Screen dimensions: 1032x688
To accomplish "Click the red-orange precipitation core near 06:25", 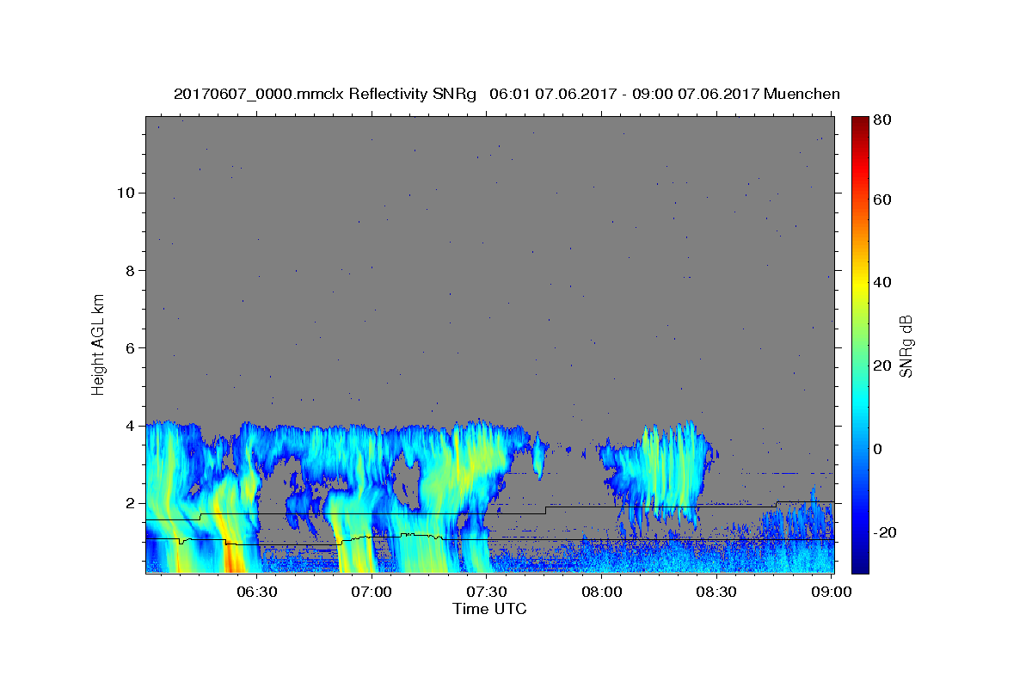I will pos(231,555).
